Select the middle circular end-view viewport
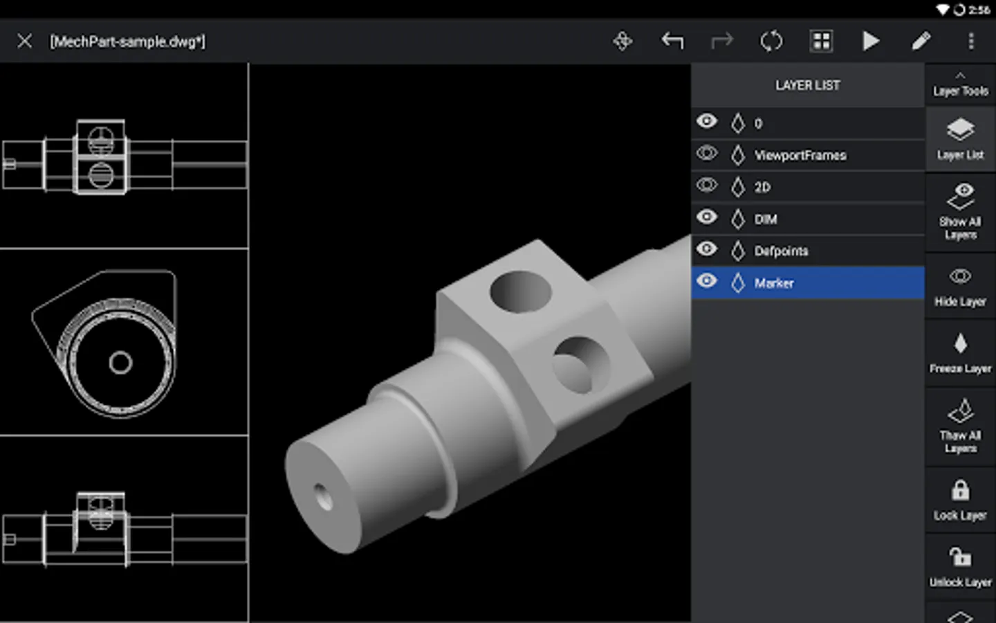996x623 pixels. coord(124,342)
